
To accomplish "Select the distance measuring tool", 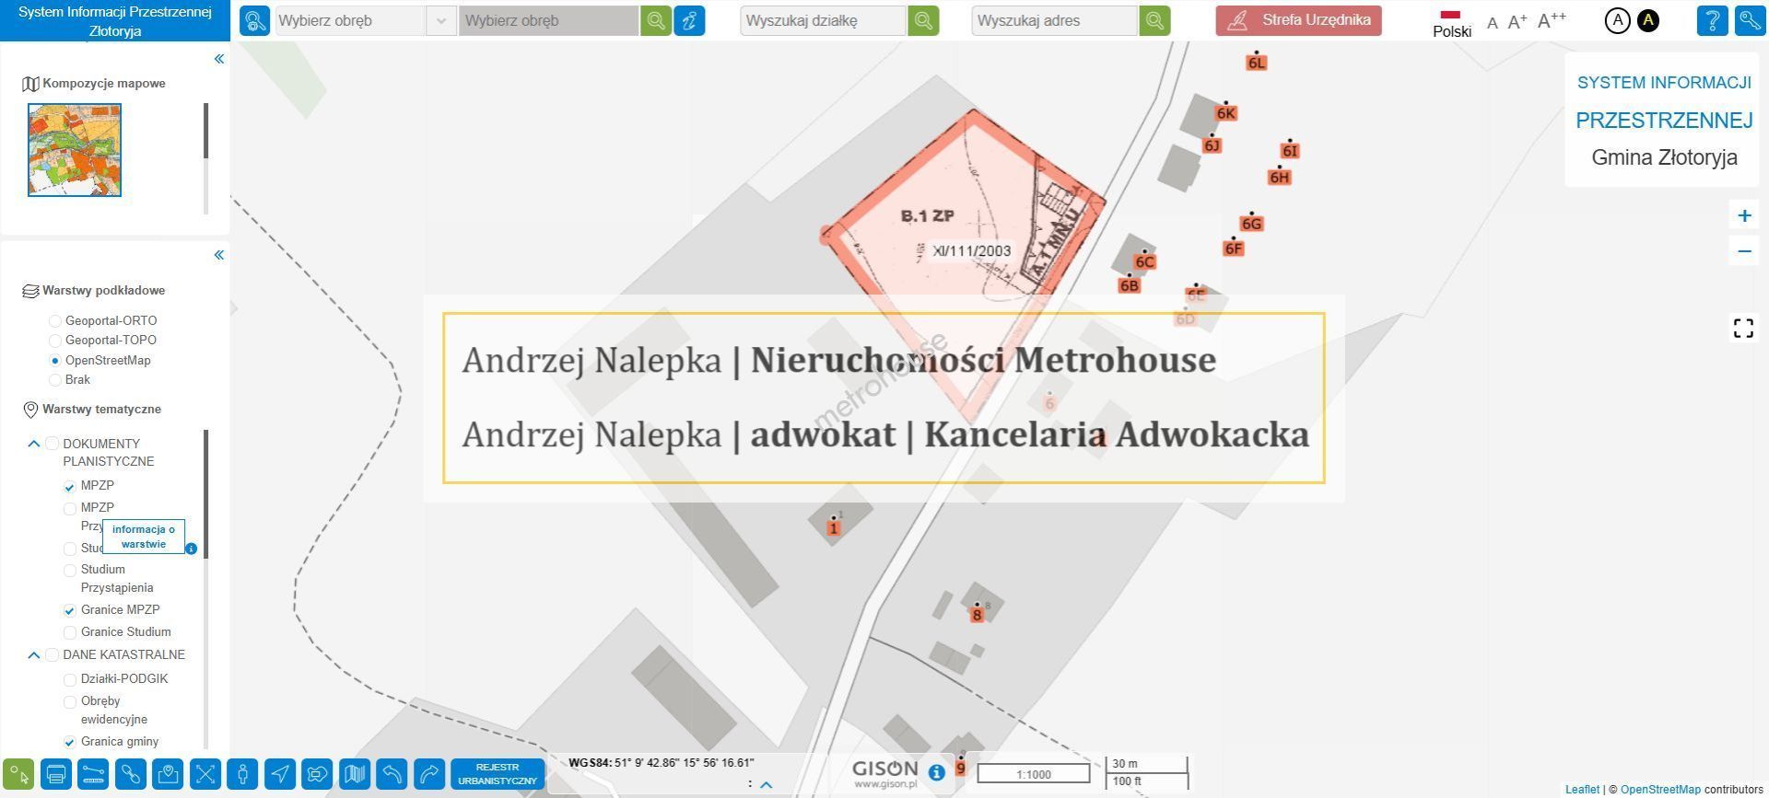I will 93,774.
